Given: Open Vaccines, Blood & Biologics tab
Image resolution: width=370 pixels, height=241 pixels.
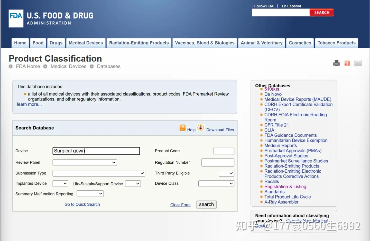Looking at the screenshot, I should pyautogui.click(x=205, y=43).
